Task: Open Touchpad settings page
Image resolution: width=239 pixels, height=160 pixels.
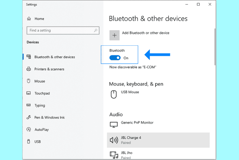Action: [42, 93]
